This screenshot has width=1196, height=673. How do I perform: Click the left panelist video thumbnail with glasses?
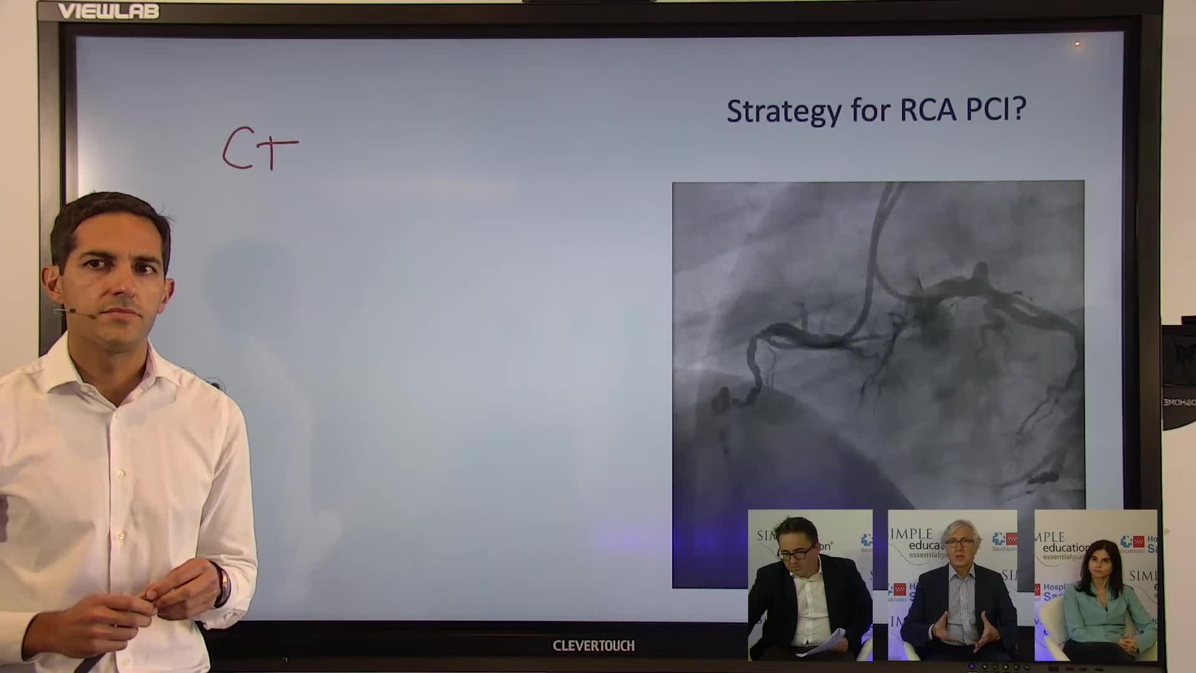click(810, 585)
